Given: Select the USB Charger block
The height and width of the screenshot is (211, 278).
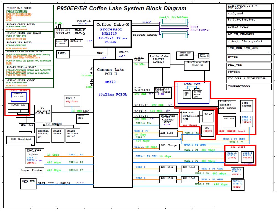Looking at the screenshot, I should point(169,147).
